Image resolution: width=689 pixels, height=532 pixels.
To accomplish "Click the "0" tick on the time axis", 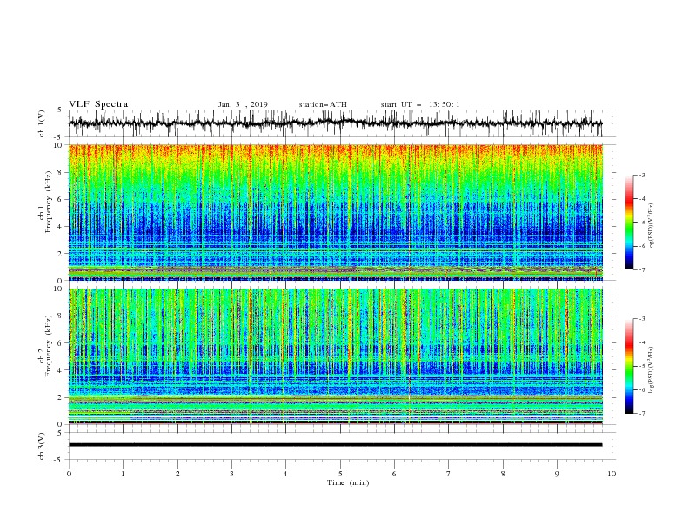I will [69, 474].
